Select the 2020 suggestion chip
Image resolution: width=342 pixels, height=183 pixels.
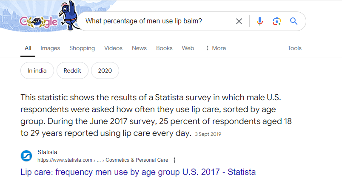tap(105, 70)
